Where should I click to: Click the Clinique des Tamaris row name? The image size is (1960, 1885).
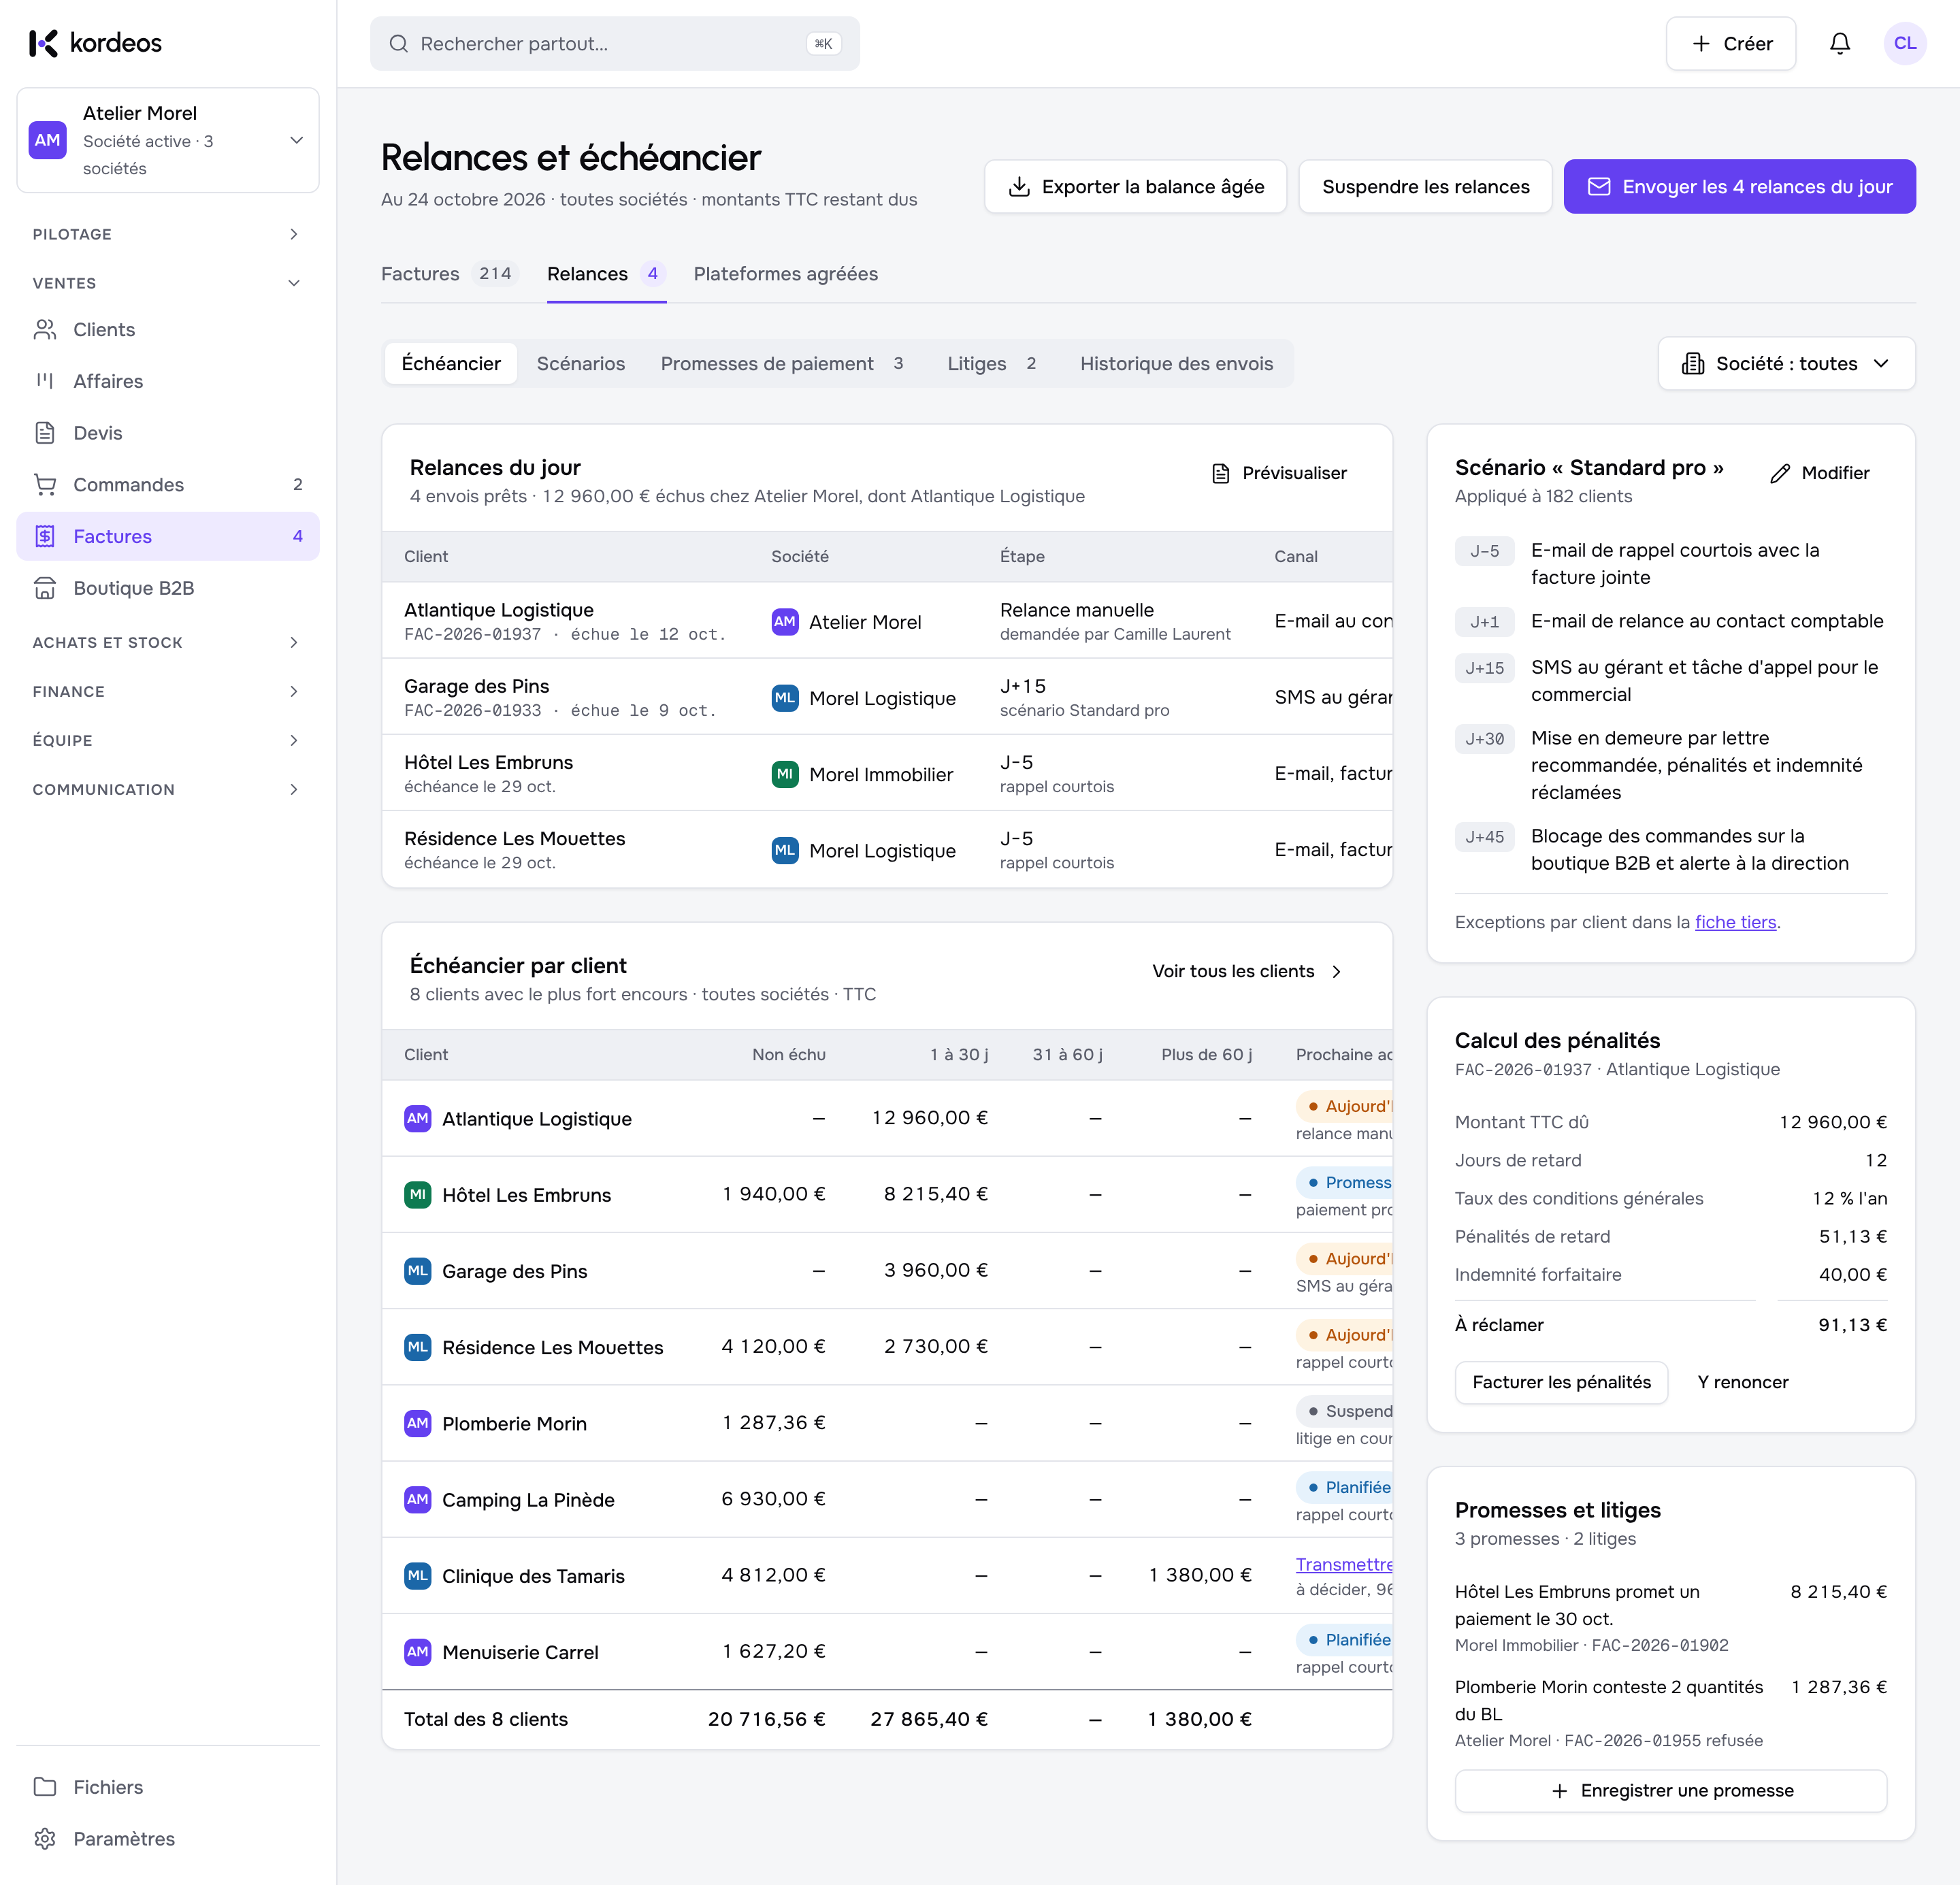533,1576
